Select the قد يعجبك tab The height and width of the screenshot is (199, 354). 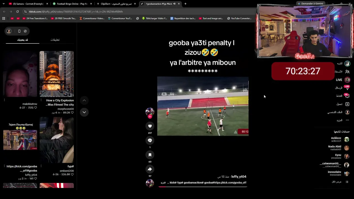pos(22,40)
